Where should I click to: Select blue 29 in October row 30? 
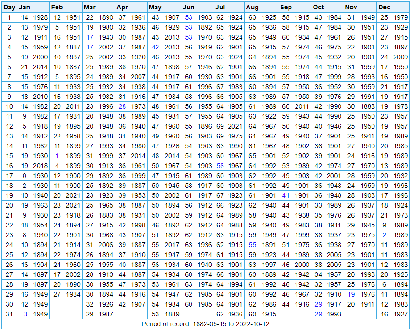pyautogui.click(x=318, y=304)
